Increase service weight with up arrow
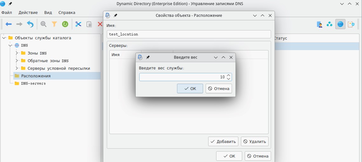Image resolution: width=362 pixels, height=162 pixels. pyautogui.click(x=229, y=75)
